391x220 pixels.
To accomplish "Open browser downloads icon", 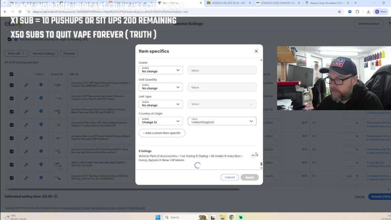I will click(x=368, y=12).
